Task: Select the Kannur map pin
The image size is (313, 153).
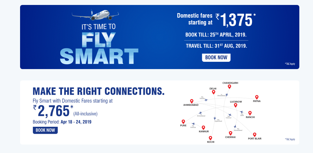Action: tap(203, 128)
